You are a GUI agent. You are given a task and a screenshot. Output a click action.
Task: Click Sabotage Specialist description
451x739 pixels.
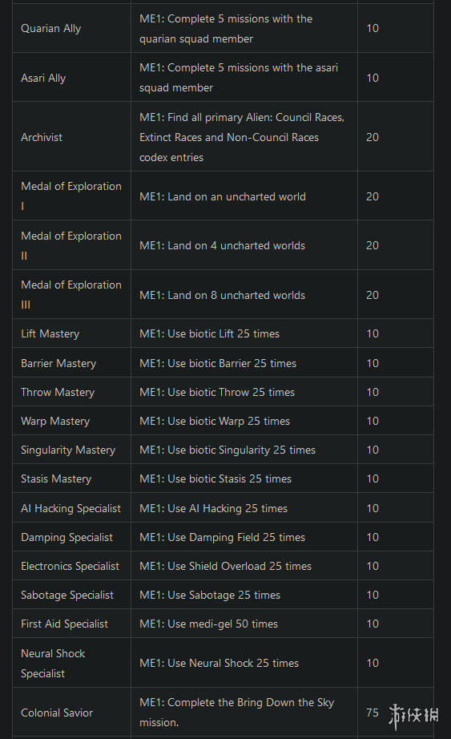(x=210, y=596)
